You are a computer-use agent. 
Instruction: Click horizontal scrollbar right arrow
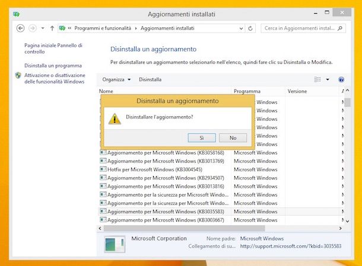tap(340, 228)
